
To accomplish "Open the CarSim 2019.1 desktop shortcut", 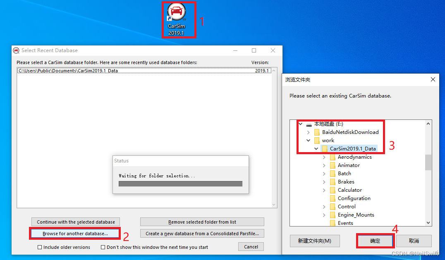I will pyautogui.click(x=176, y=19).
